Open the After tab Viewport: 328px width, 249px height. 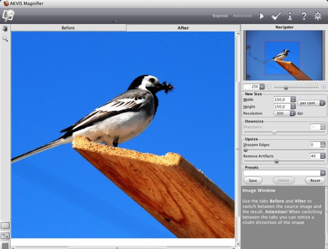[x=183, y=28]
